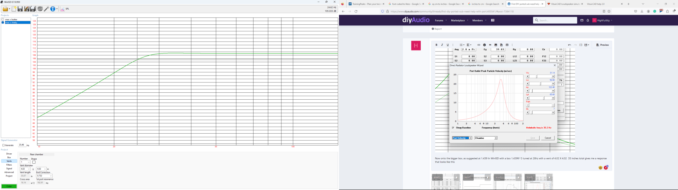Click the SPL graph type icon
Image resolution: width=678 pixels, height=190 pixels.
tap(62, 9)
